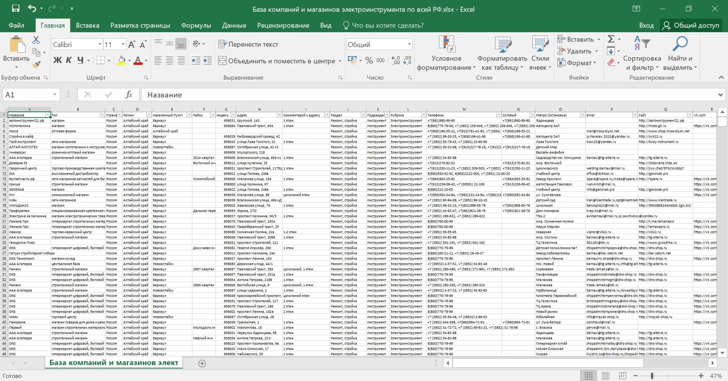Align text to bottom of cell

coord(181,44)
